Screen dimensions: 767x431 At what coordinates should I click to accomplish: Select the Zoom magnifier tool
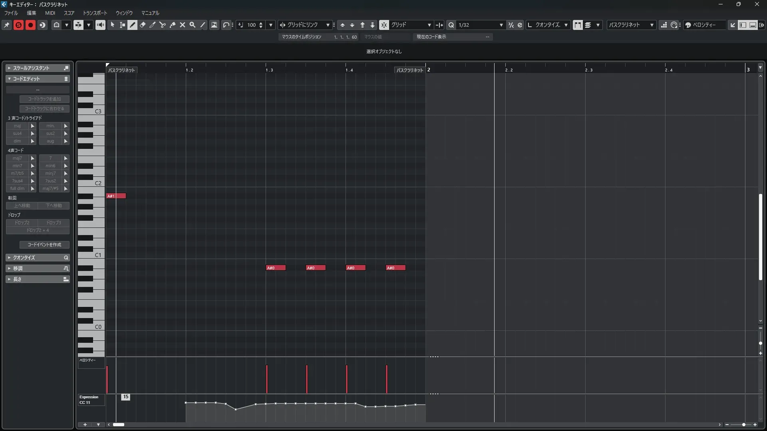pyautogui.click(x=193, y=25)
